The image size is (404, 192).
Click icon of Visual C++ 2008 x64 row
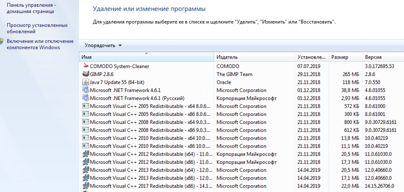point(86,122)
